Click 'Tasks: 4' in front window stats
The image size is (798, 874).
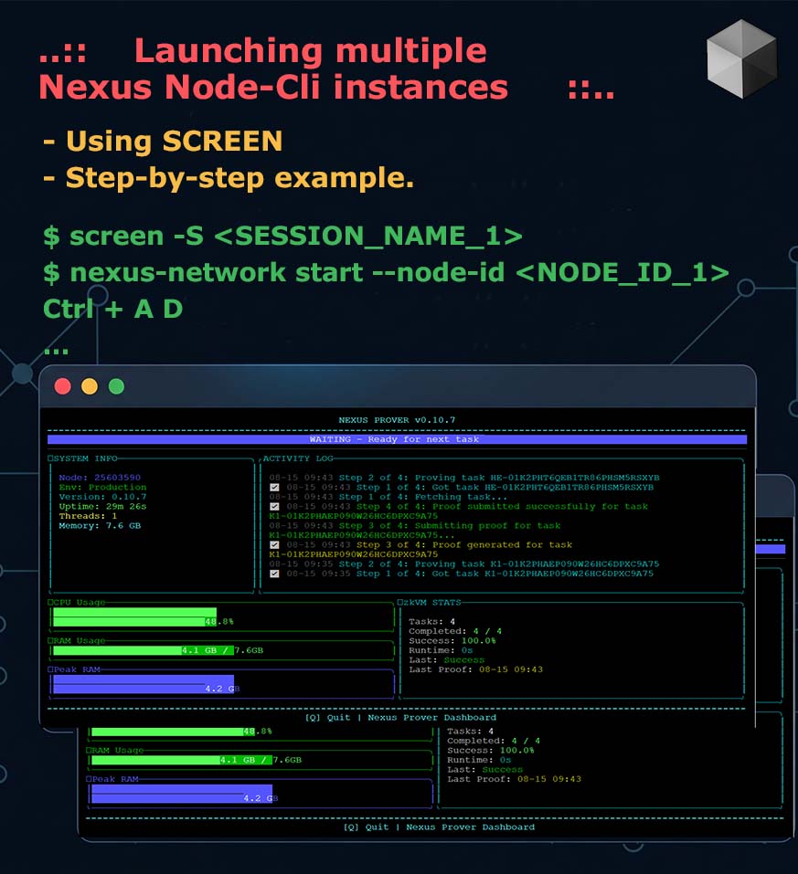click(432, 622)
